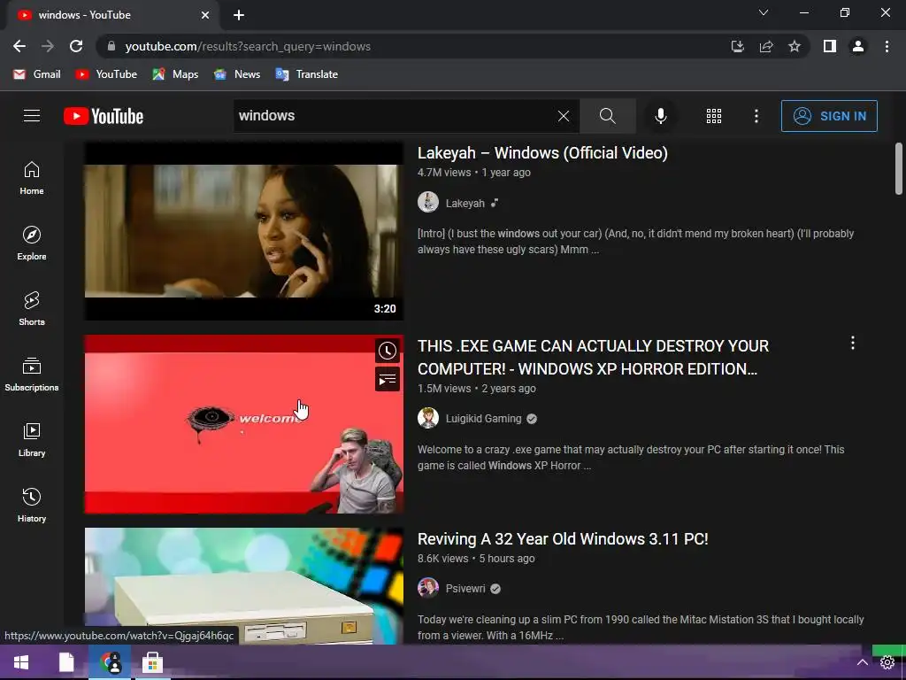
Task: Open History in the sidebar
Action: tap(32, 506)
